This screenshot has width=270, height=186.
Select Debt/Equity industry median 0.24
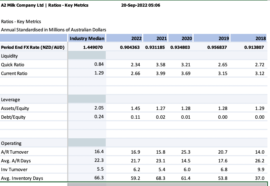(x=99, y=117)
